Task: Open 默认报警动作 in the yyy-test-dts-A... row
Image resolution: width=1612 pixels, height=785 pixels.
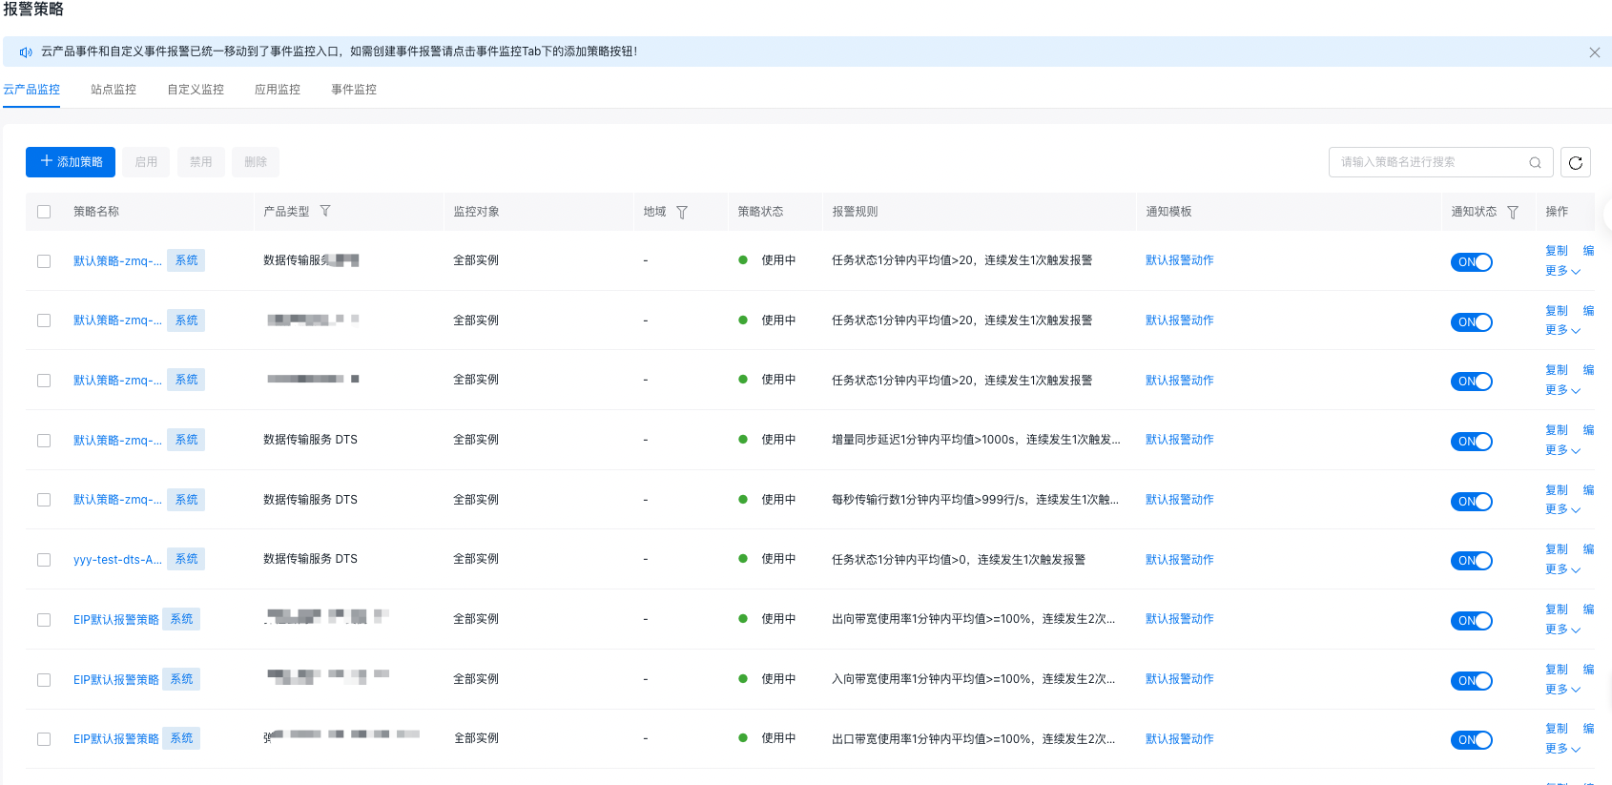Action: (1180, 560)
